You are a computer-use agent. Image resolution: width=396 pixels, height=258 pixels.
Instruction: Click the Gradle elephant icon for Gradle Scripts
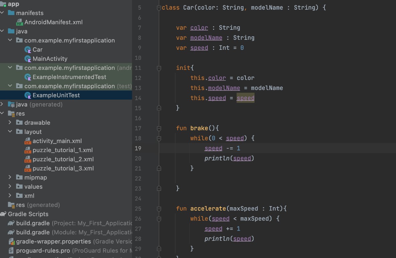pos(3,214)
